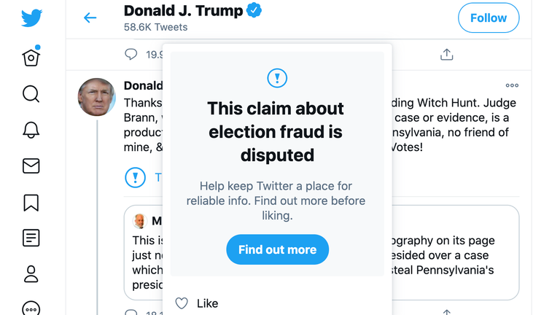Open the Bookmarks icon in sidebar
This screenshot has height=315, width=560.
[x=31, y=203]
